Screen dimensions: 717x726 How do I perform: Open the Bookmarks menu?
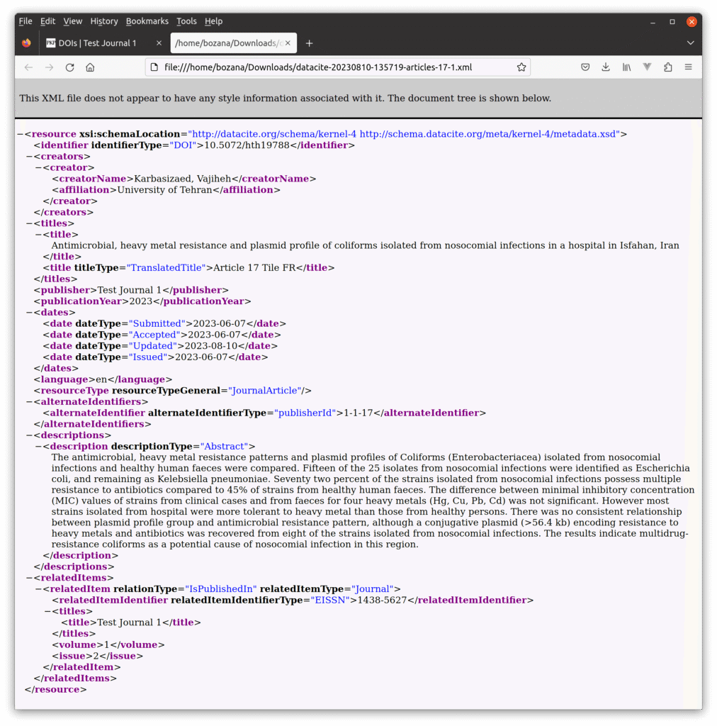pos(147,21)
